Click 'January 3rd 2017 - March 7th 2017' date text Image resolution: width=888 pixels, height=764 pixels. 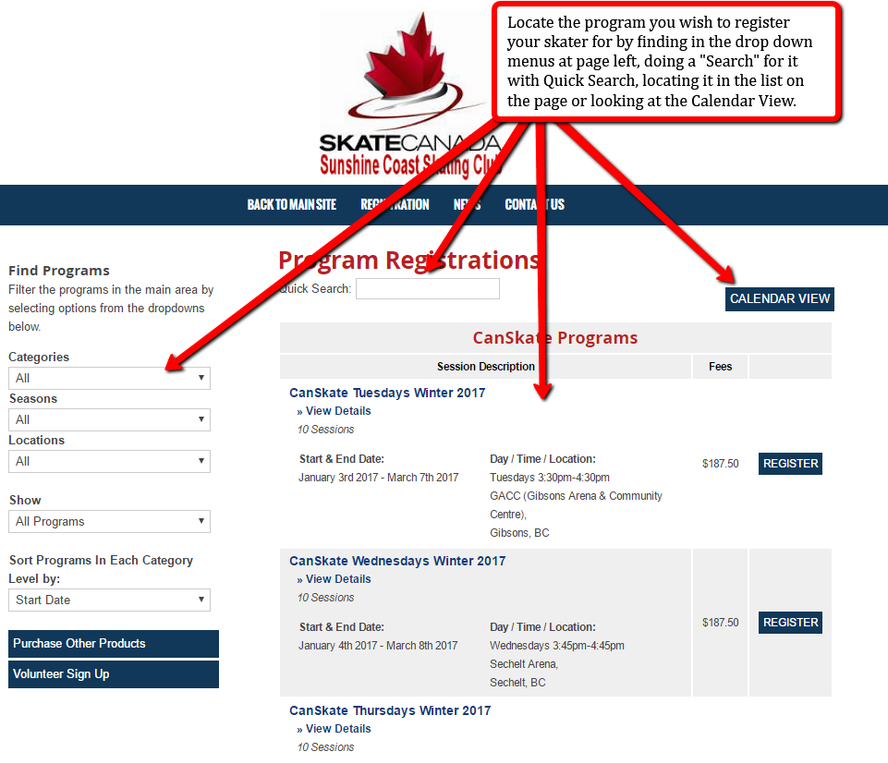pos(379,478)
